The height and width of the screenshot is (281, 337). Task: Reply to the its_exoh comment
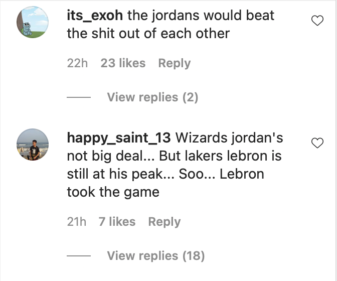point(175,63)
